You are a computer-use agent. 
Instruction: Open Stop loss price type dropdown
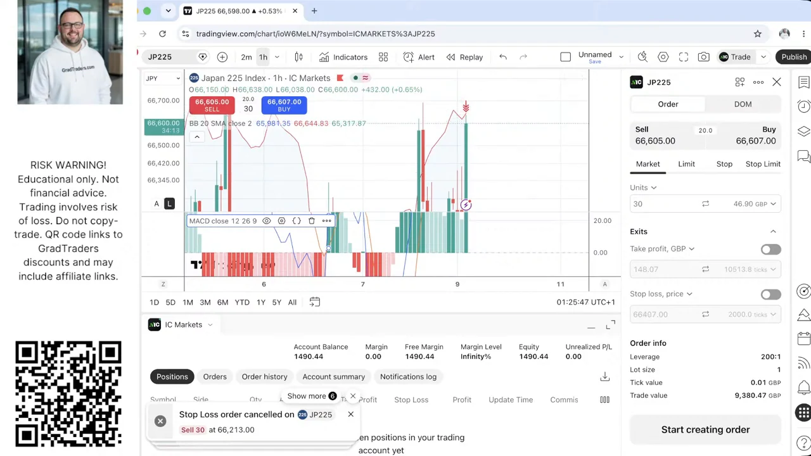pyautogui.click(x=661, y=294)
